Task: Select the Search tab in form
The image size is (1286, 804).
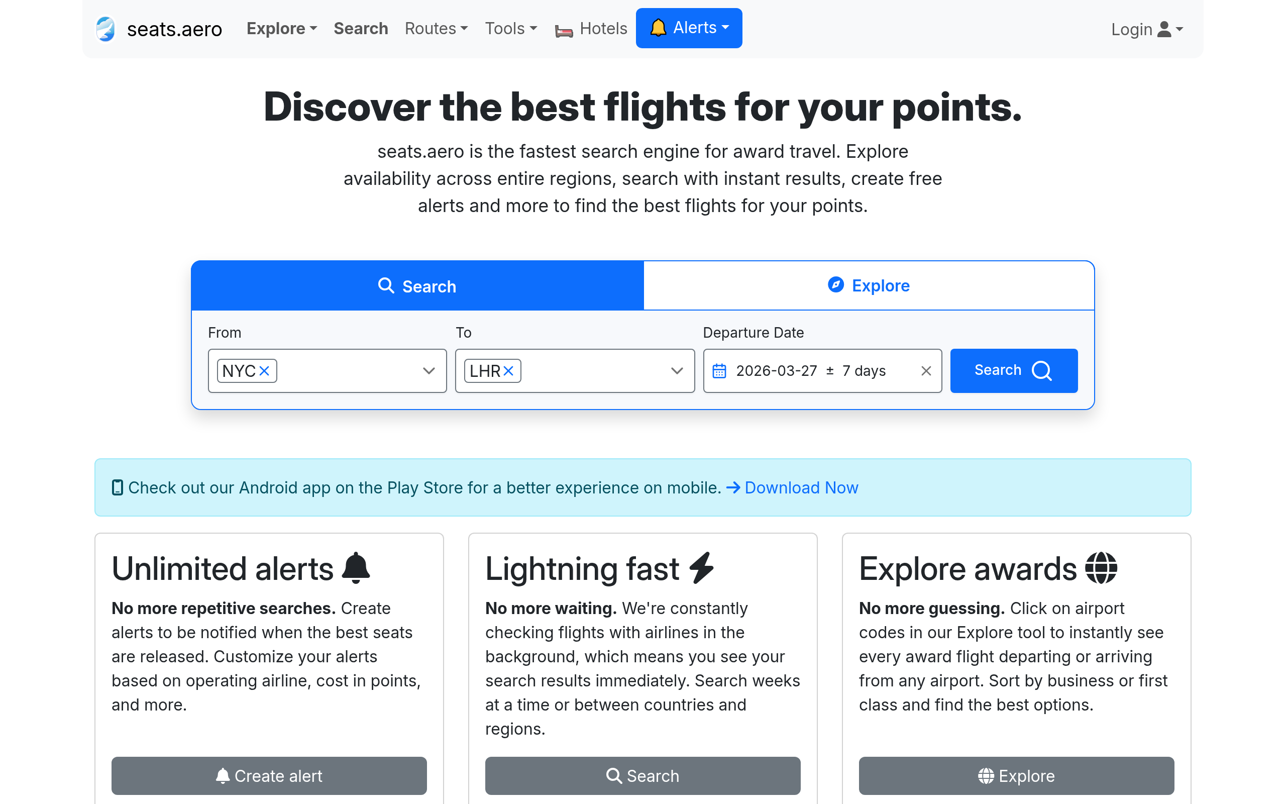Action: coord(417,286)
